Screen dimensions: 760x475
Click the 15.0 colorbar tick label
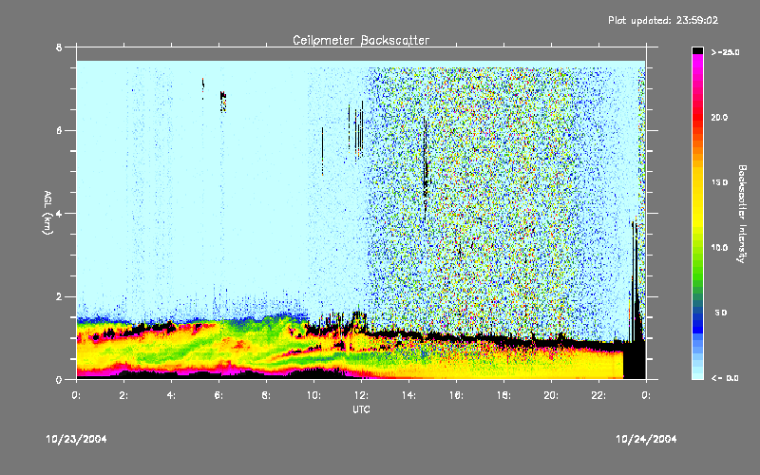coord(719,182)
